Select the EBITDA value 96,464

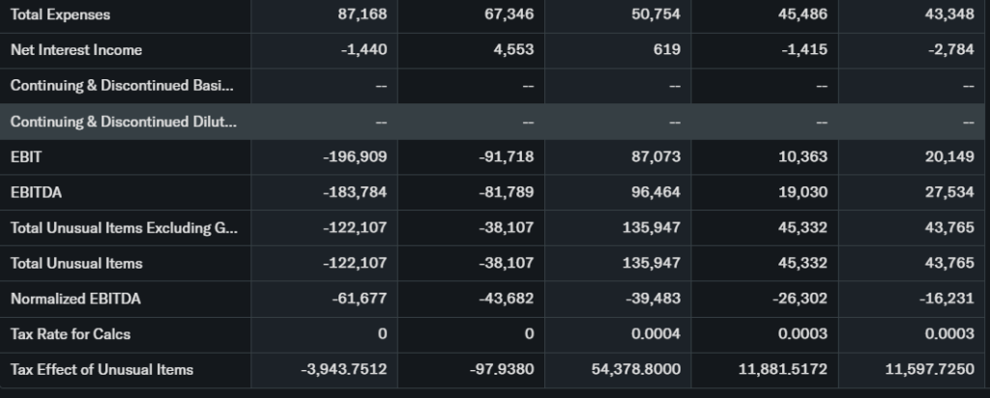point(659,191)
